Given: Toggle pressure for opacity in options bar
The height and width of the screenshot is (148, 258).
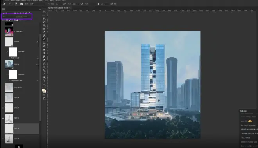Looking at the screenshot, I should [x=64, y=4].
